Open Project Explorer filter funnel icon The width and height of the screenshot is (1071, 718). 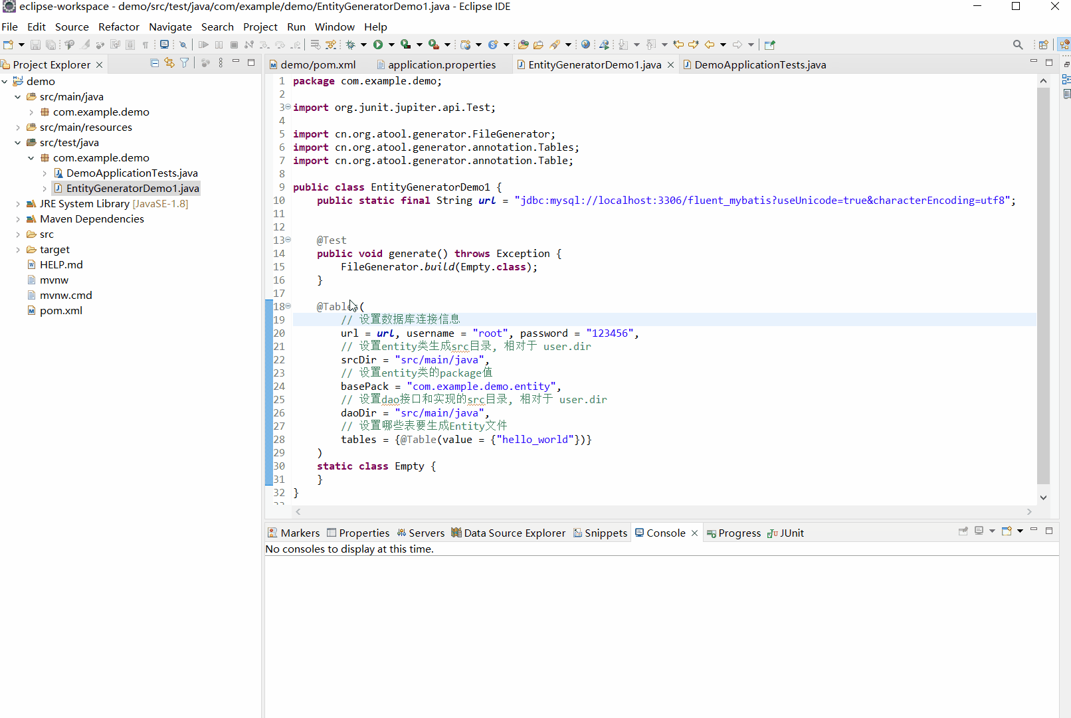pyautogui.click(x=185, y=63)
